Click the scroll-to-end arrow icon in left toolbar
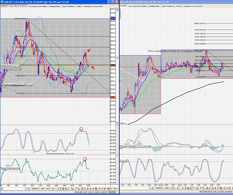 click(58, 189)
